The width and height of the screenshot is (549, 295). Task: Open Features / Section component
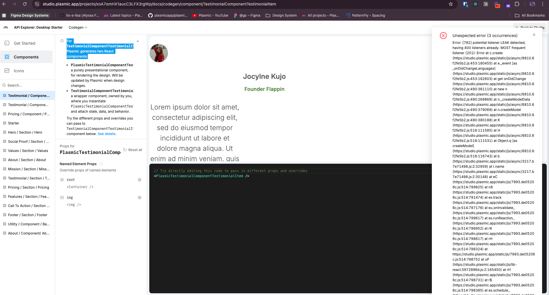coord(28,197)
